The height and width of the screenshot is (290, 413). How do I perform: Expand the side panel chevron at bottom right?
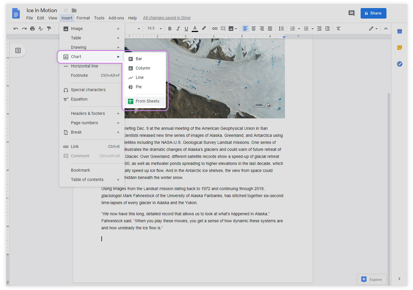pos(400,279)
